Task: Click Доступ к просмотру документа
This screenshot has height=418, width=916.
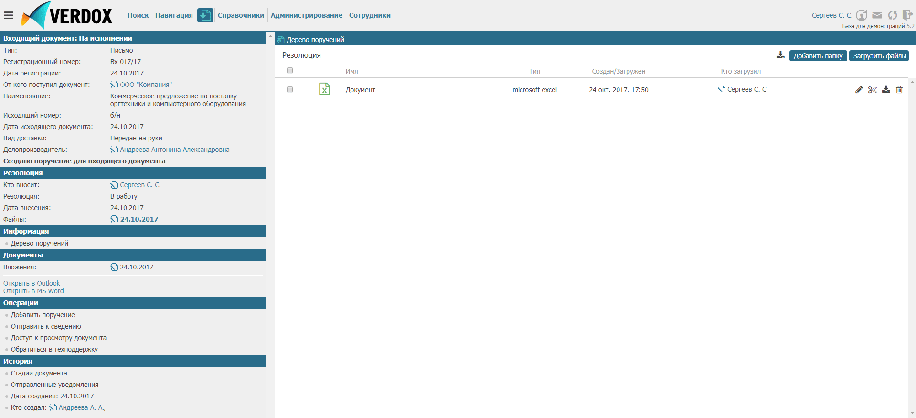Action: [x=59, y=338]
